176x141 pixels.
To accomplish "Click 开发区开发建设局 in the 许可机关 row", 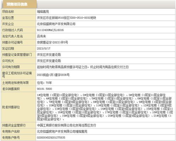I will coord(49,61).
